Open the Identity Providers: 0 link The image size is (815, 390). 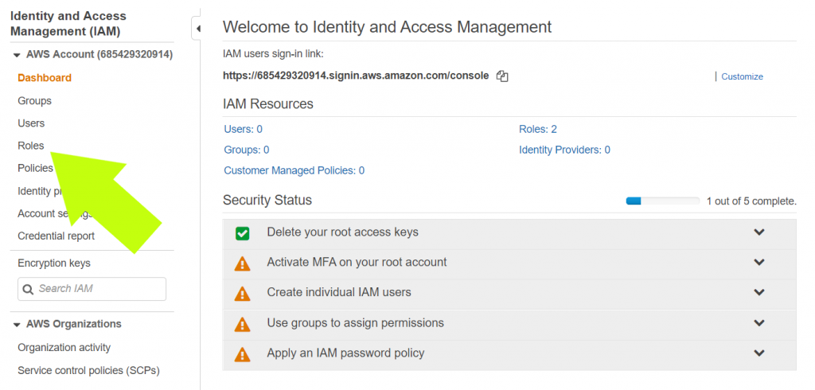click(564, 150)
